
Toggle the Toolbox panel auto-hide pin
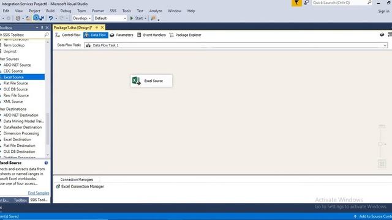coord(42,28)
